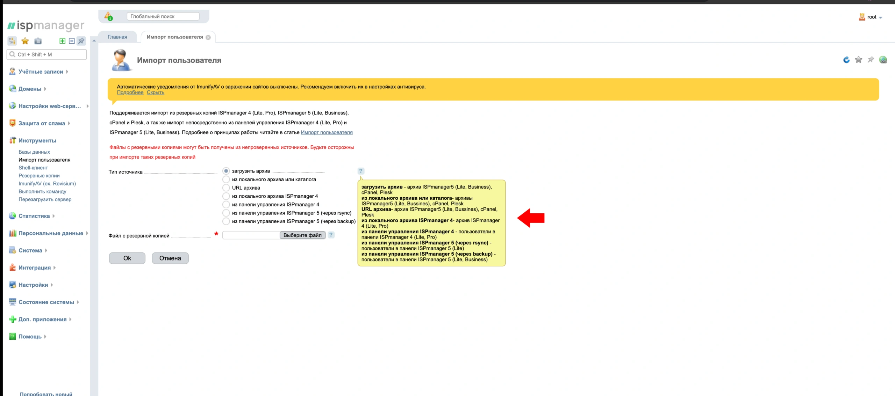The height and width of the screenshot is (396, 895).
Task: Click Попробовать новый link at sidebar bottom
Action: click(46, 394)
